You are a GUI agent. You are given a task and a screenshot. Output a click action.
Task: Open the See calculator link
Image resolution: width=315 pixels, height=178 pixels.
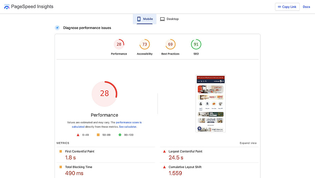click(x=128, y=127)
